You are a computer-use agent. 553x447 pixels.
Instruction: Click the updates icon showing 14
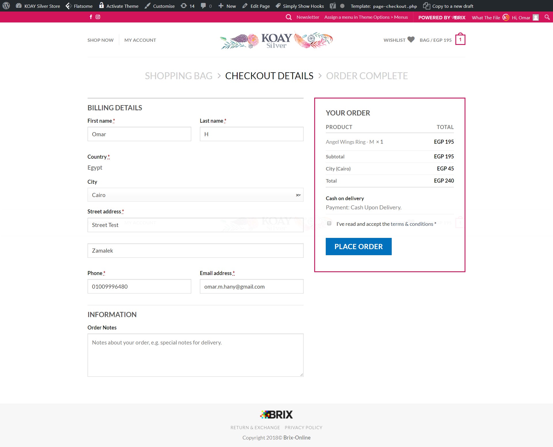184,6
